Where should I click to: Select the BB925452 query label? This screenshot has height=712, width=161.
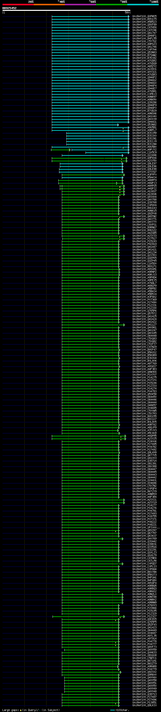(9, 8)
